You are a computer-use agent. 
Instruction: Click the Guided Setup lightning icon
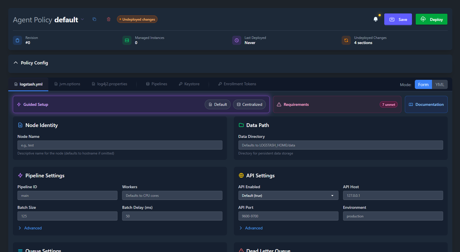[x=19, y=104]
